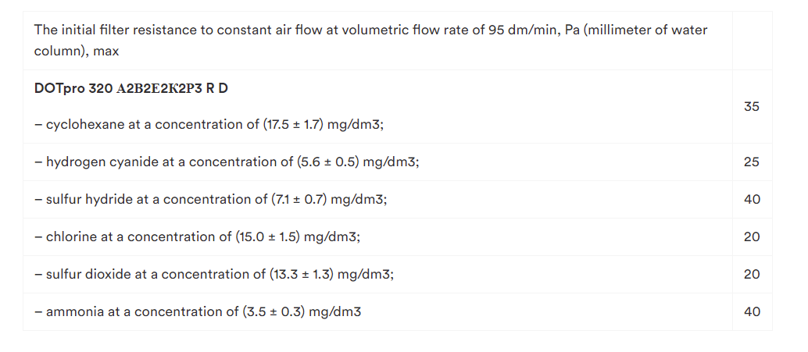
Task: Select value 20 in the chlorine row
Action: (752, 237)
